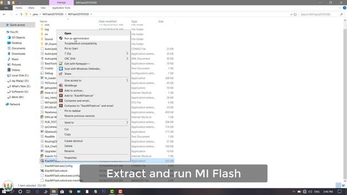Expand the 7-Zip submenu arrow

[127, 54]
